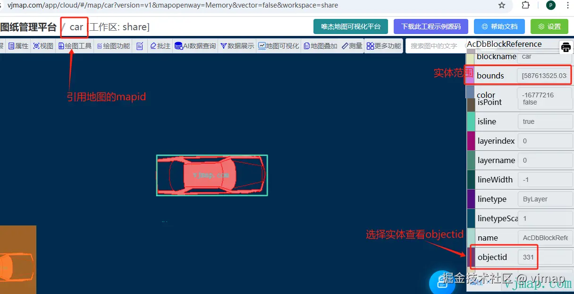The image size is (574, 294).
Task: Click the 唯杰地图可视化平台 button
Action: click(350, 26)
